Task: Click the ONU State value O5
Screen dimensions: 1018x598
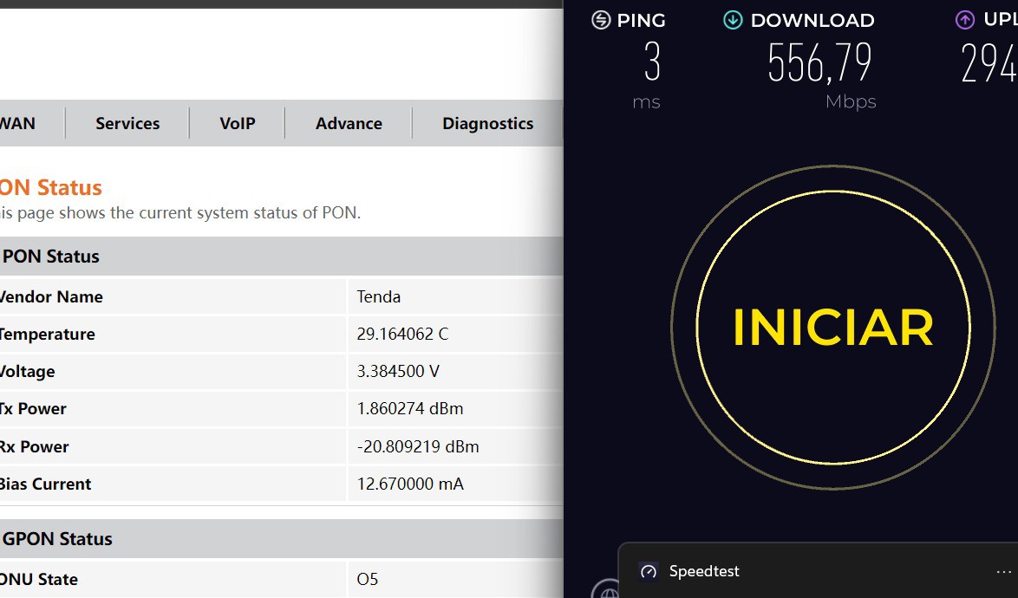Action: [x=368, y=579]
